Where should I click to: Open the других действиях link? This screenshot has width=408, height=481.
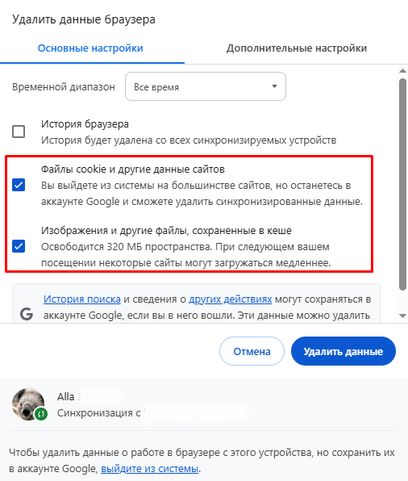231,299
